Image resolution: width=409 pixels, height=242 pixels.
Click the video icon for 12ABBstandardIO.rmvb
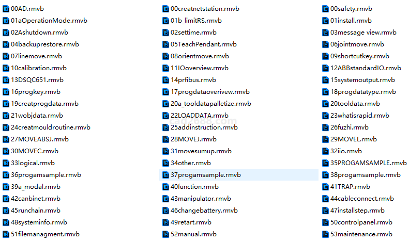click(326, 68)
